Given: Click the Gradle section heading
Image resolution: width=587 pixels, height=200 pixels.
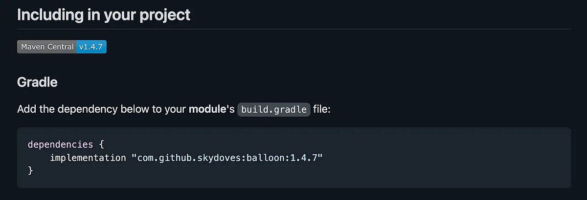Looking at the screenshot, I should (37, 82).
